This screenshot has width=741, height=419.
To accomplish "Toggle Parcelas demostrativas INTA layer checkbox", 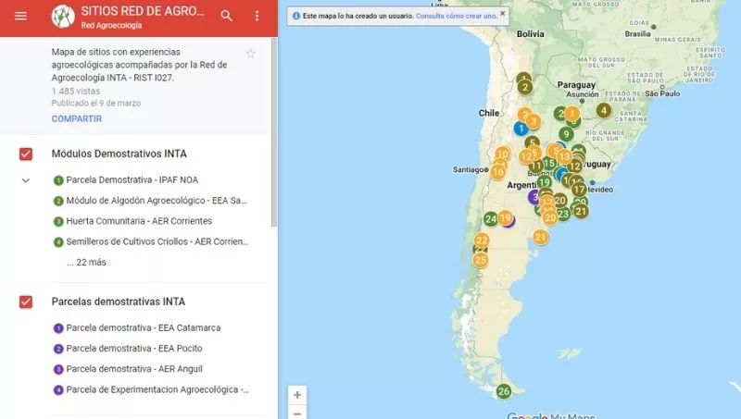I will point(26,302).
